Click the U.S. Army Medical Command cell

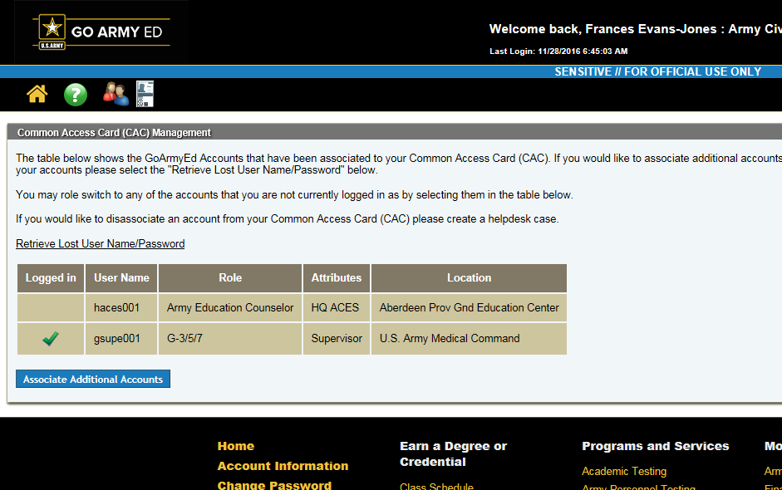tap(469, 339)
